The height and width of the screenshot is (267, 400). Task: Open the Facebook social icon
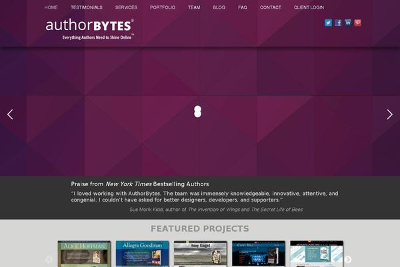pyautogui.click(x=338, y=23)
